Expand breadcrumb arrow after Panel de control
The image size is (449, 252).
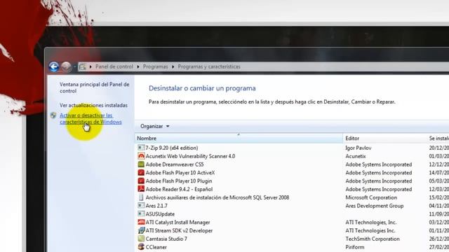pos(138,67)
